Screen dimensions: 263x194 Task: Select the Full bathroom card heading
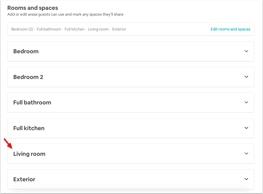(x=32, y=102)
